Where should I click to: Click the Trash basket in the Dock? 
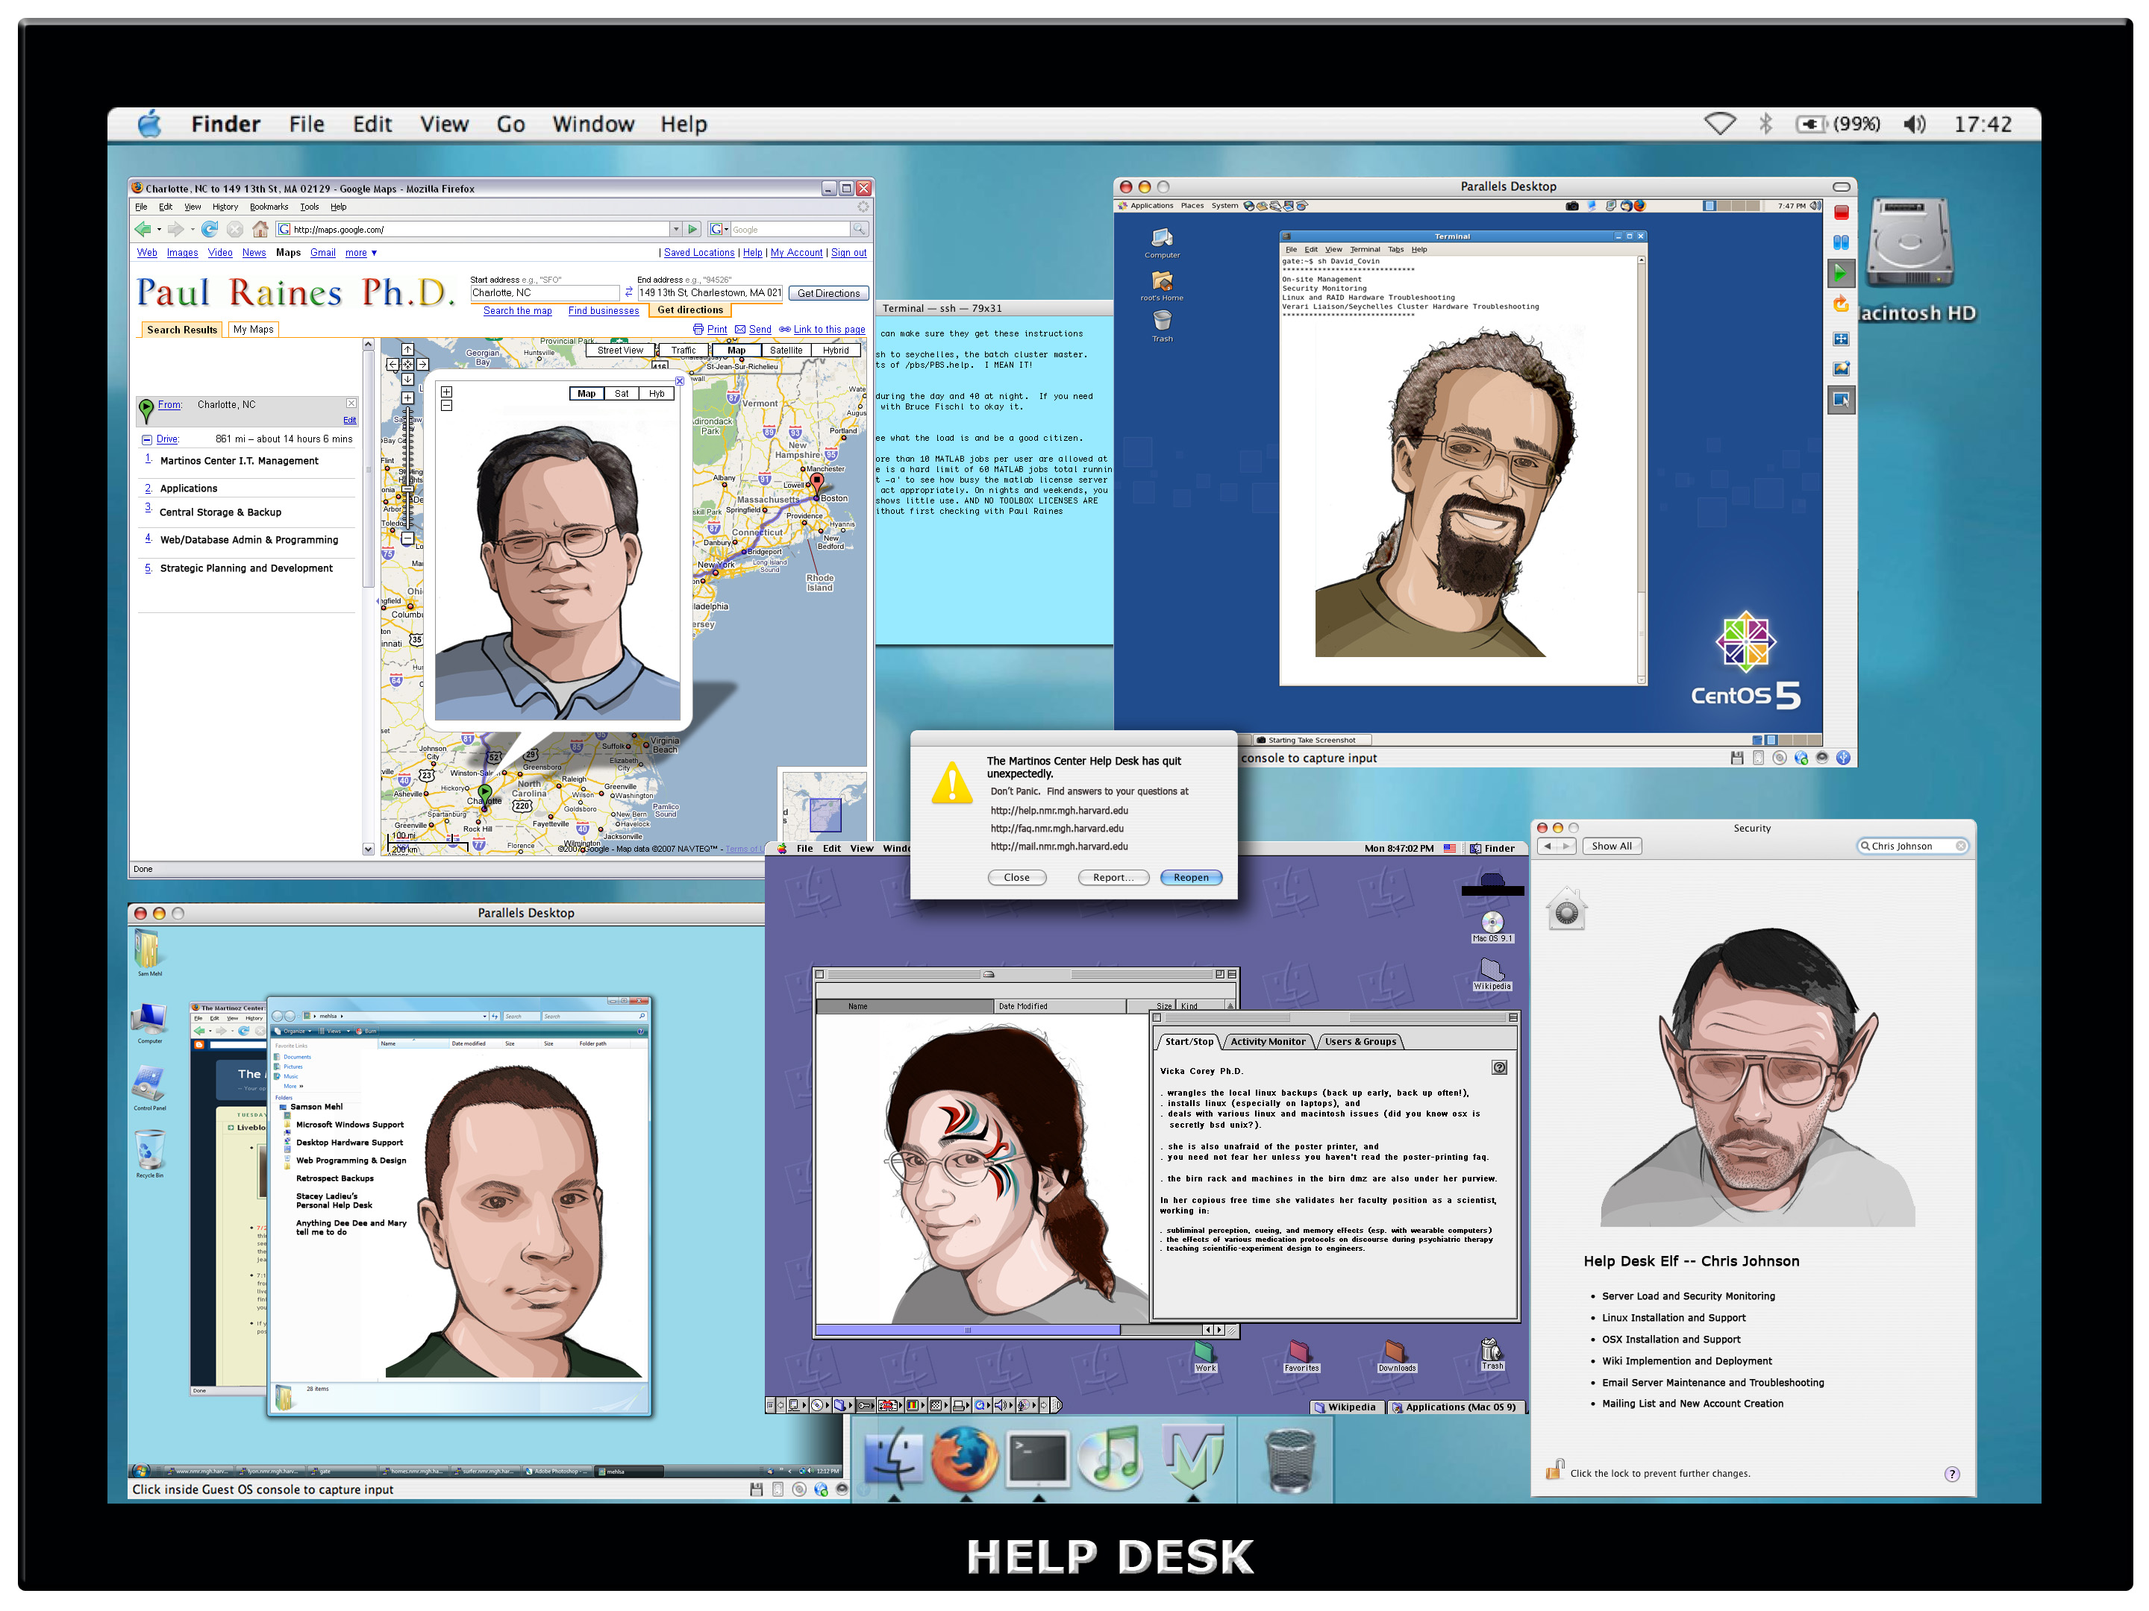click(1291, 1460)
